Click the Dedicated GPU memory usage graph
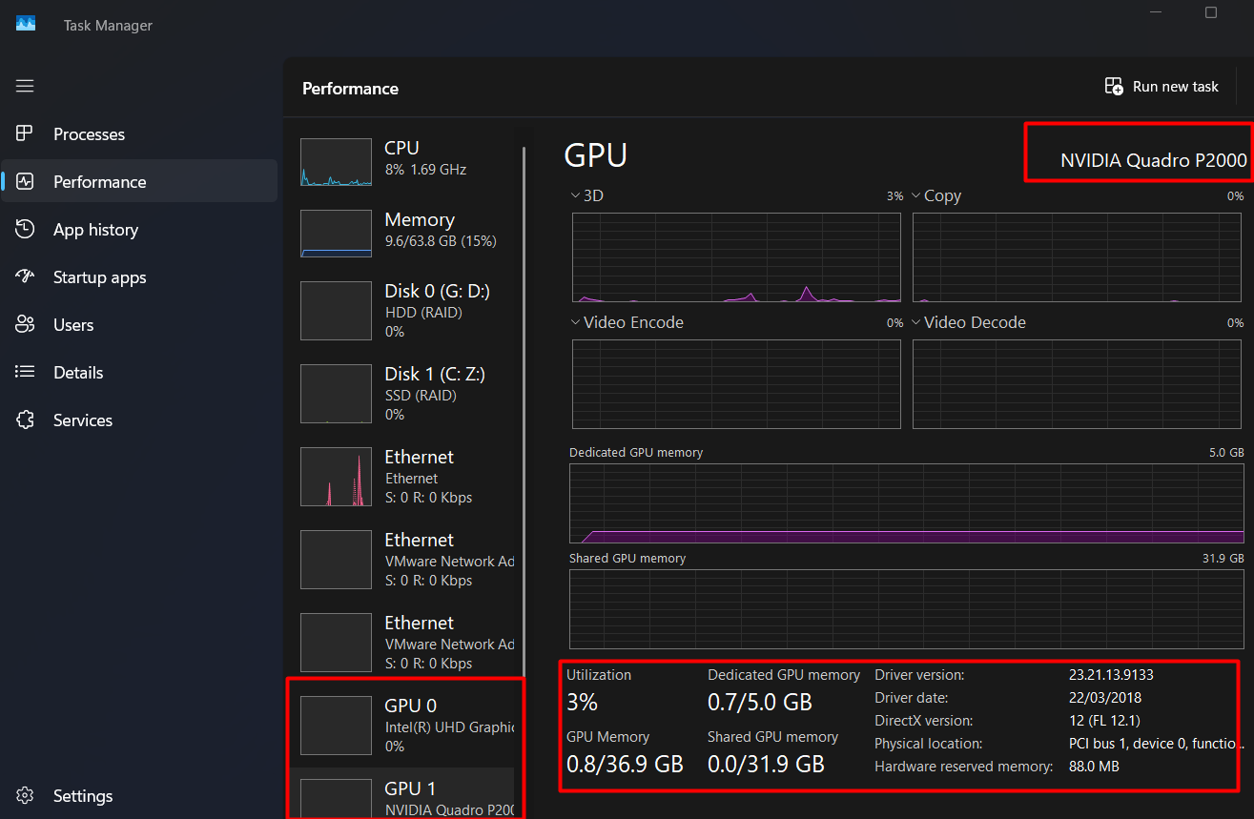Screen dimensions: 1254x819 click(x=907, y=503)
